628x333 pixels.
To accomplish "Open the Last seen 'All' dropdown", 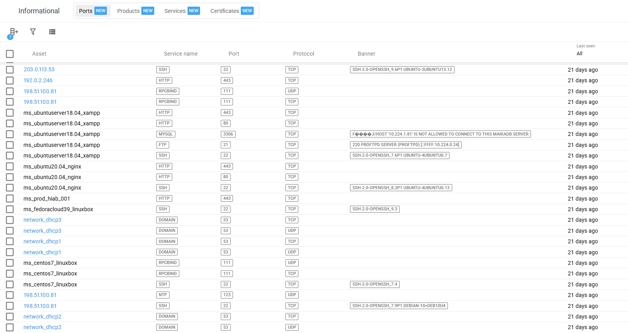I will (x=579, y=54).
